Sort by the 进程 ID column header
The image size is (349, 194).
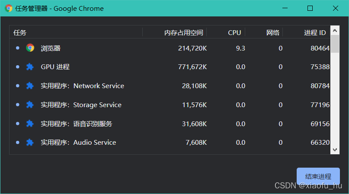point(314,32)
